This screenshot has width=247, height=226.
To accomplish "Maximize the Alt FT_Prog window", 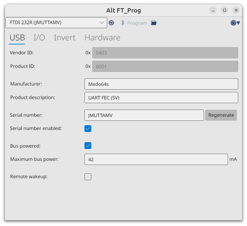I will 225,10.
